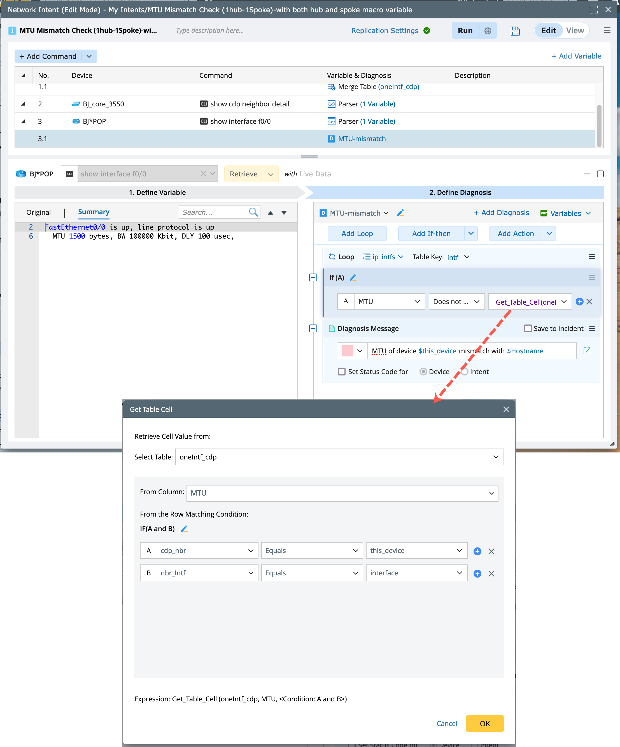Edit the If (A) condition pencil icon
Image resolution: width=620 pixels, height=747 pixels.
pyautogui.click(x=353, y=277)
